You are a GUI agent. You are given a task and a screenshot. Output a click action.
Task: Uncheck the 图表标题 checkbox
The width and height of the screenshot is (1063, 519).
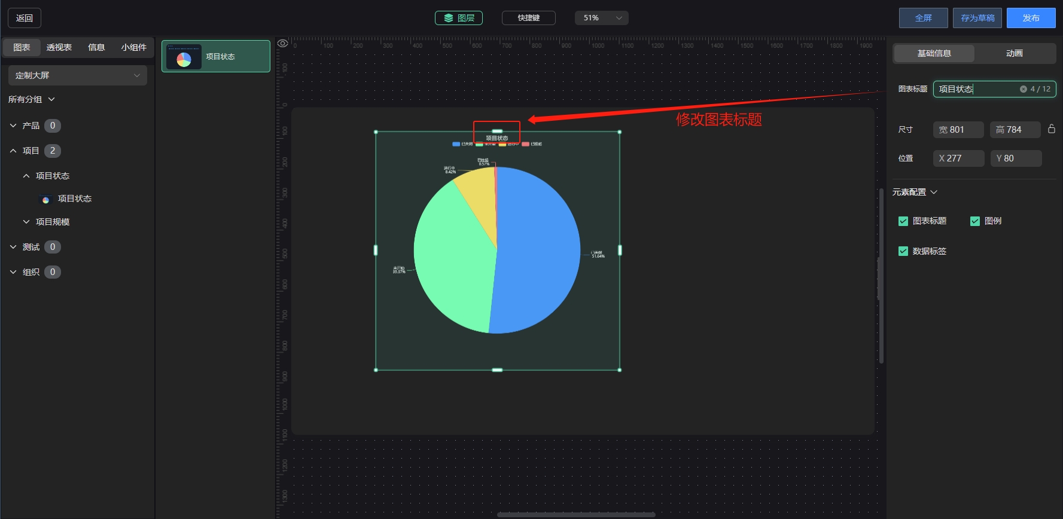[x=903, y=221]
